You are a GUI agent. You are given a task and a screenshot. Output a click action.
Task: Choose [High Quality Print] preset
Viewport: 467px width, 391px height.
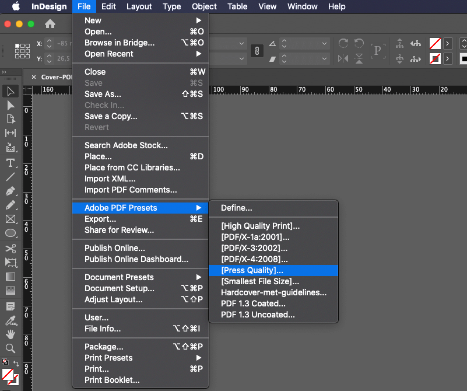(273, 226)
